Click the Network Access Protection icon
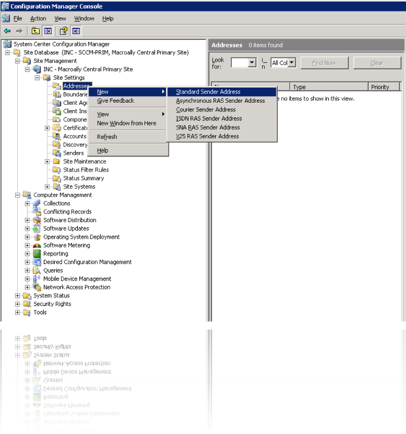Screen dimensions: 406x434 click(x=37, y=287)
